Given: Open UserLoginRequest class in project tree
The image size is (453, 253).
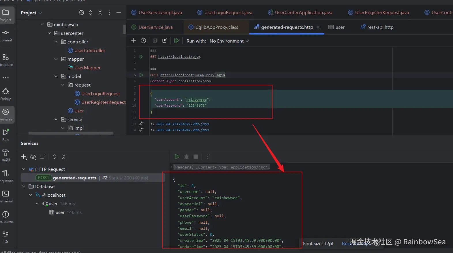Looking at the screenshot, I should (x=100, y=94).
